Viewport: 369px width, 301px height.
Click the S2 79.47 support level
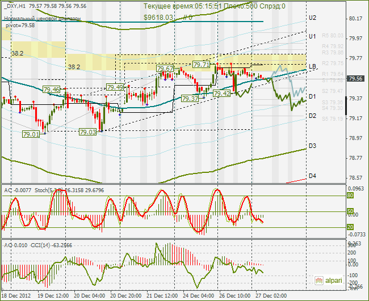pyautogui.click(x=333, y=91)
